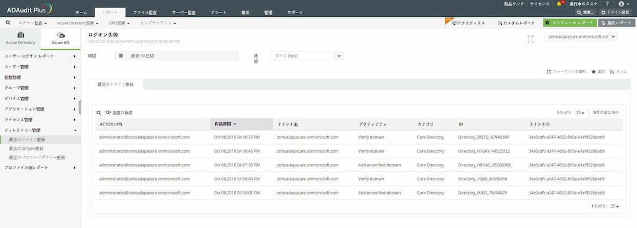637x228 pixels.
Task: Click the アナリティクス button
Action: pos(468,23)
